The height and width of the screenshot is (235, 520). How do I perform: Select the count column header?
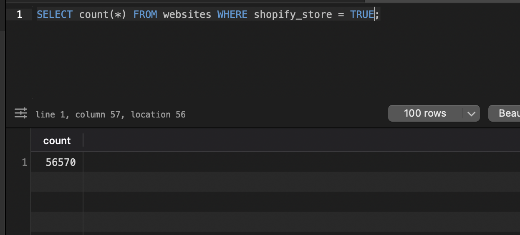click(x=57, y=141)
